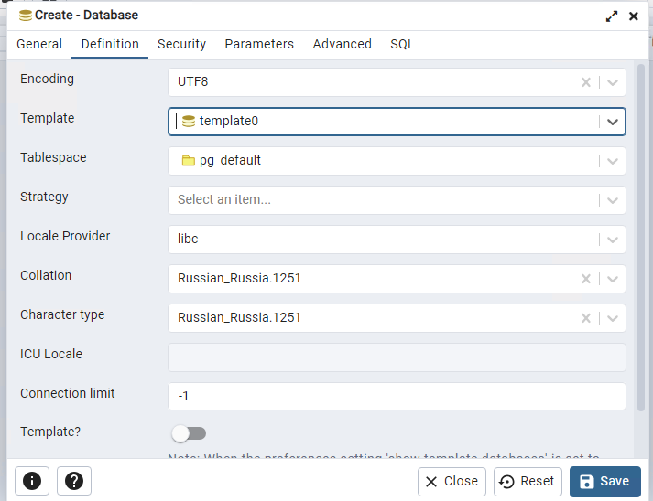The height and width of the screenshot is (501, 653).
Task: Clear the Collation value
Action: pyautogui.click(x=586, y=279)
